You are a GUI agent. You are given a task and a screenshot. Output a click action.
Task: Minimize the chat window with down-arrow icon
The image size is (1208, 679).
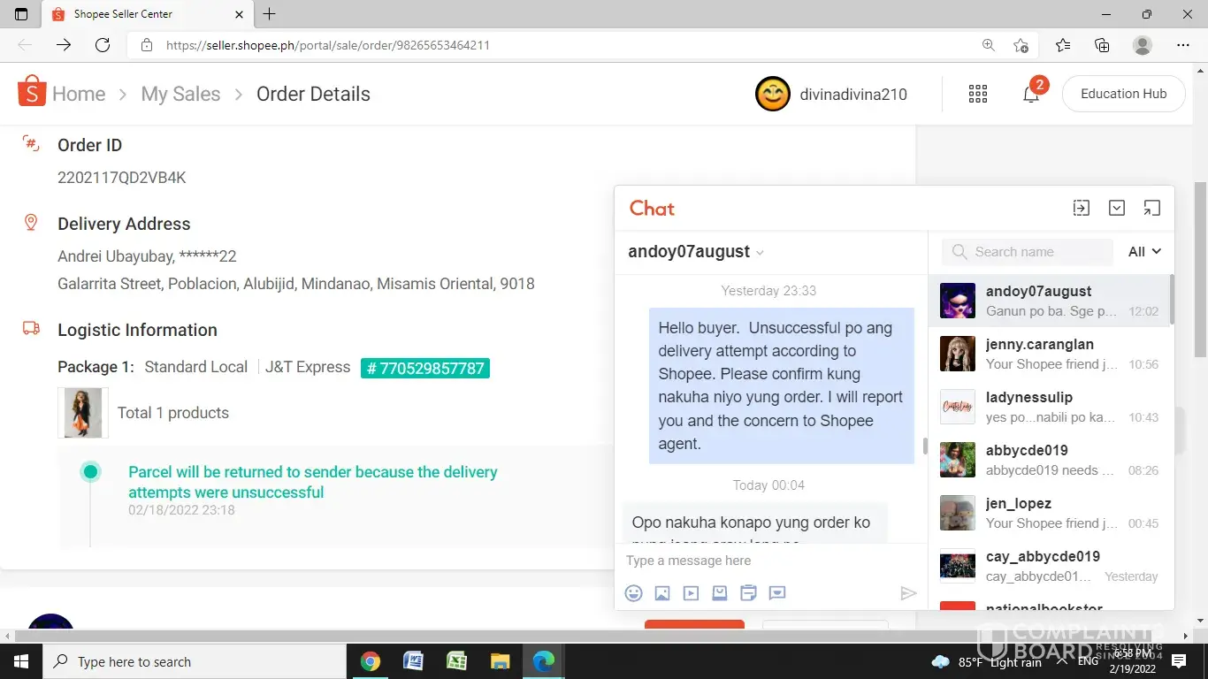[1117, 208]
